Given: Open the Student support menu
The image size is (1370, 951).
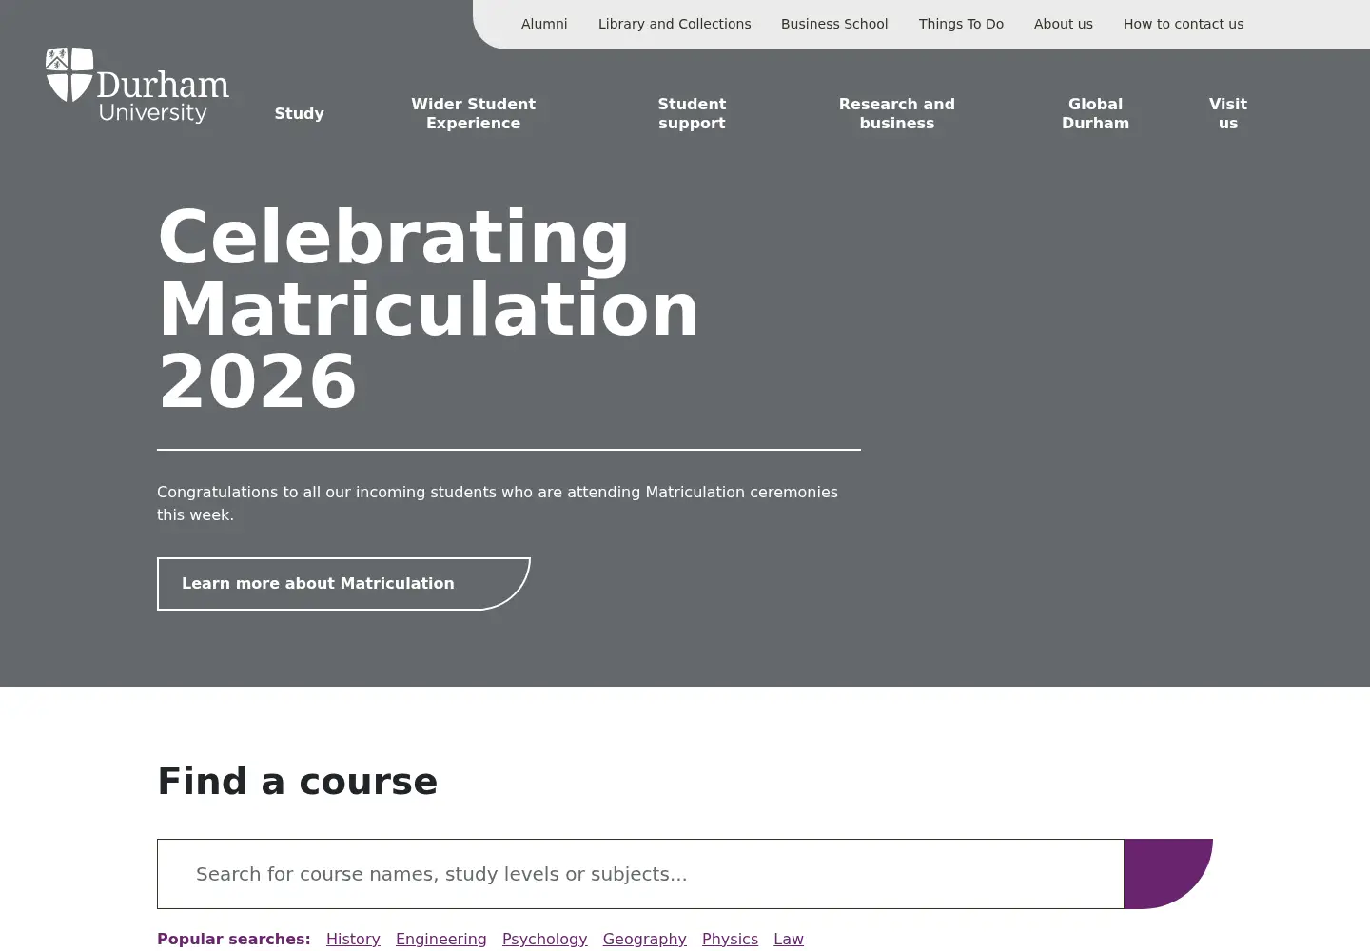Looking at the screenshot, I should 692,113.
